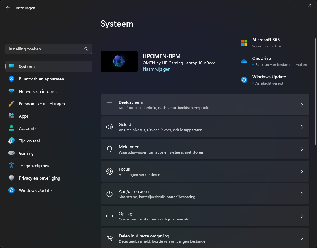The width and height of the screenshot is (317, 248).
Task: Click the Wi-Fi network icon in sidebar
Action: point(11,91)
